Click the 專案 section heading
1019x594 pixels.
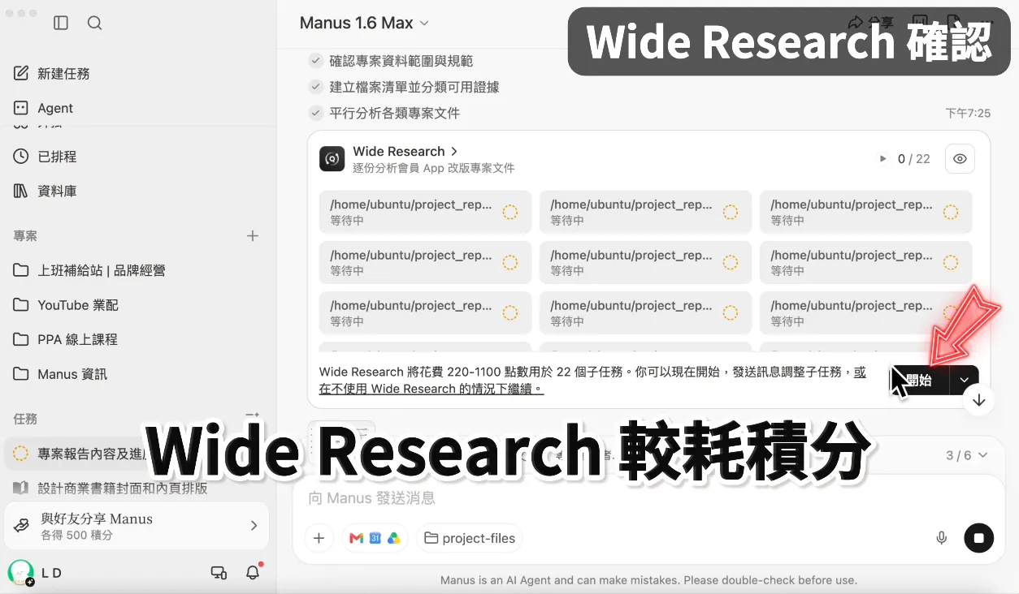tap(25, 236)
